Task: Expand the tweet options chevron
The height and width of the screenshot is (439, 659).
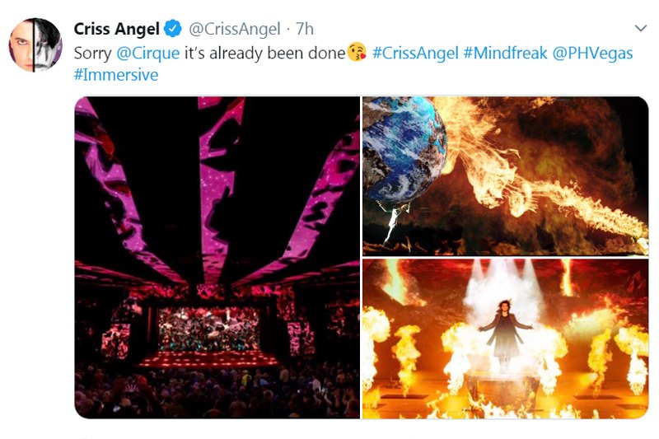Action: (641, 29)
